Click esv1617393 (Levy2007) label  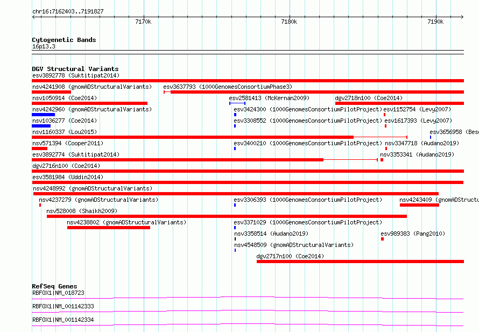418,121
